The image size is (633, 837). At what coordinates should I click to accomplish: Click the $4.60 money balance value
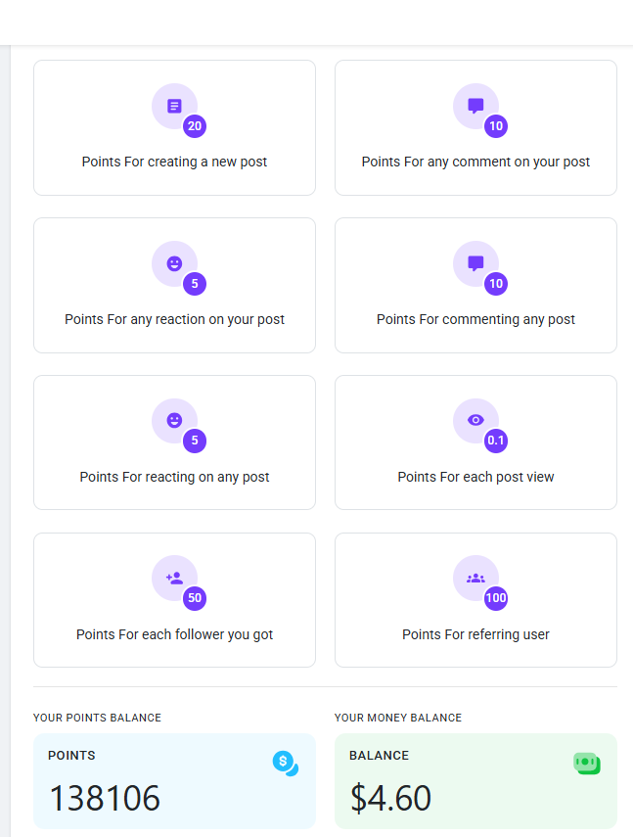coord(390,798)
